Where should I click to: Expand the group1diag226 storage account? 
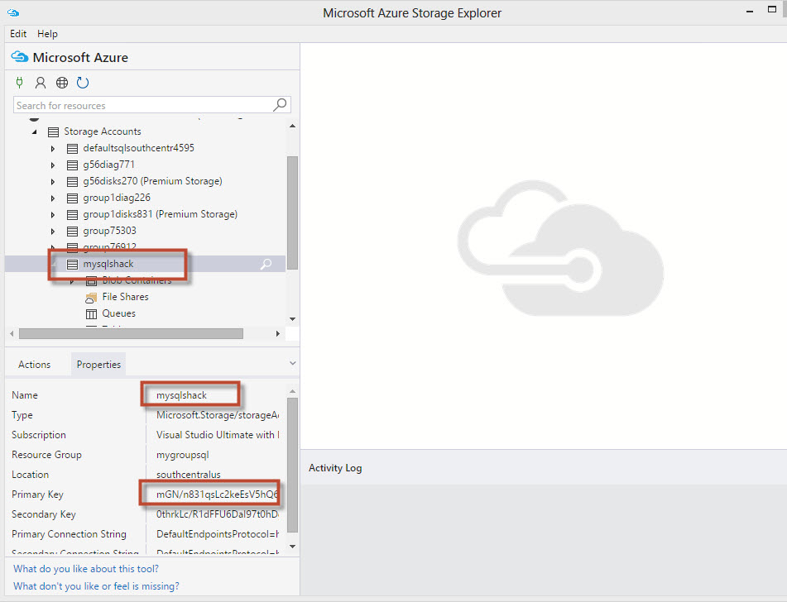53,198
